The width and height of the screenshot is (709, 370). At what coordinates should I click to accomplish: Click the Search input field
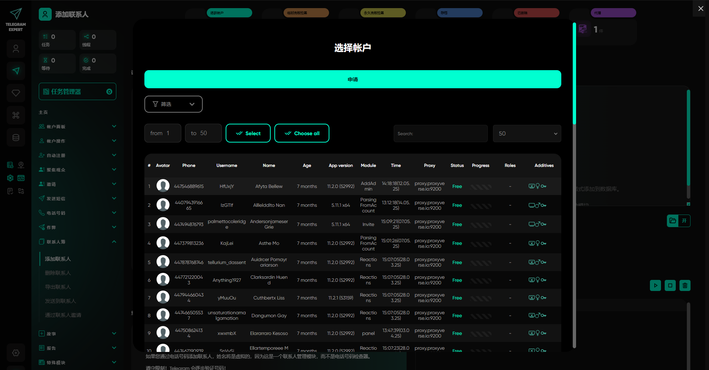click(x=440, y=134)
